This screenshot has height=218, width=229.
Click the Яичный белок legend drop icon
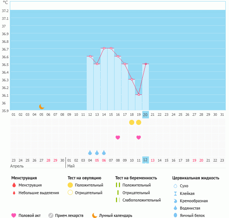point(176,215)
